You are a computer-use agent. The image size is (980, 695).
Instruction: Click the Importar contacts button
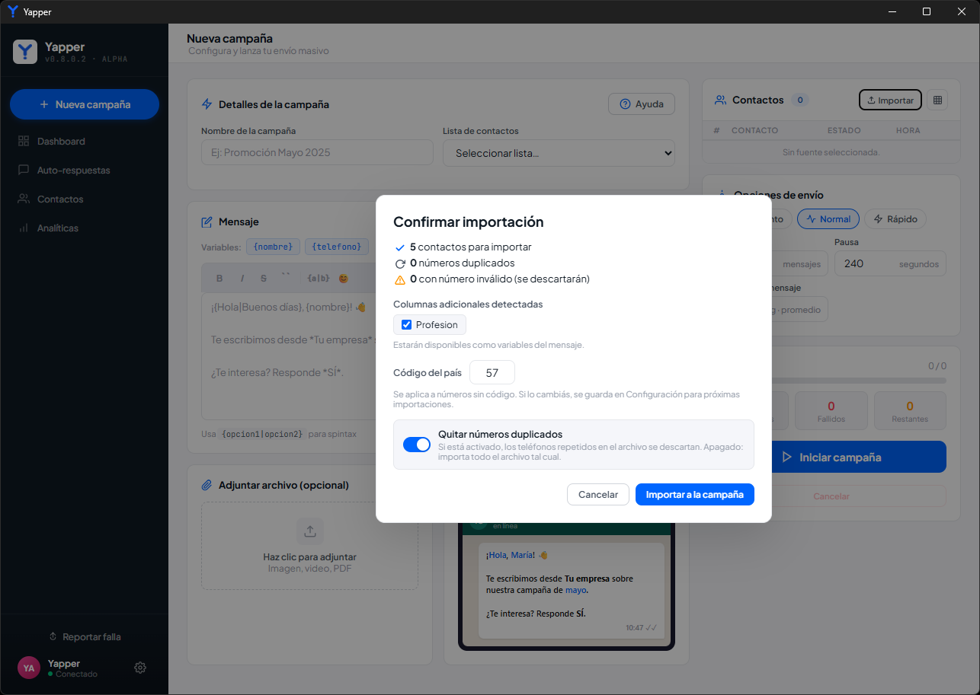click(890, 100)
